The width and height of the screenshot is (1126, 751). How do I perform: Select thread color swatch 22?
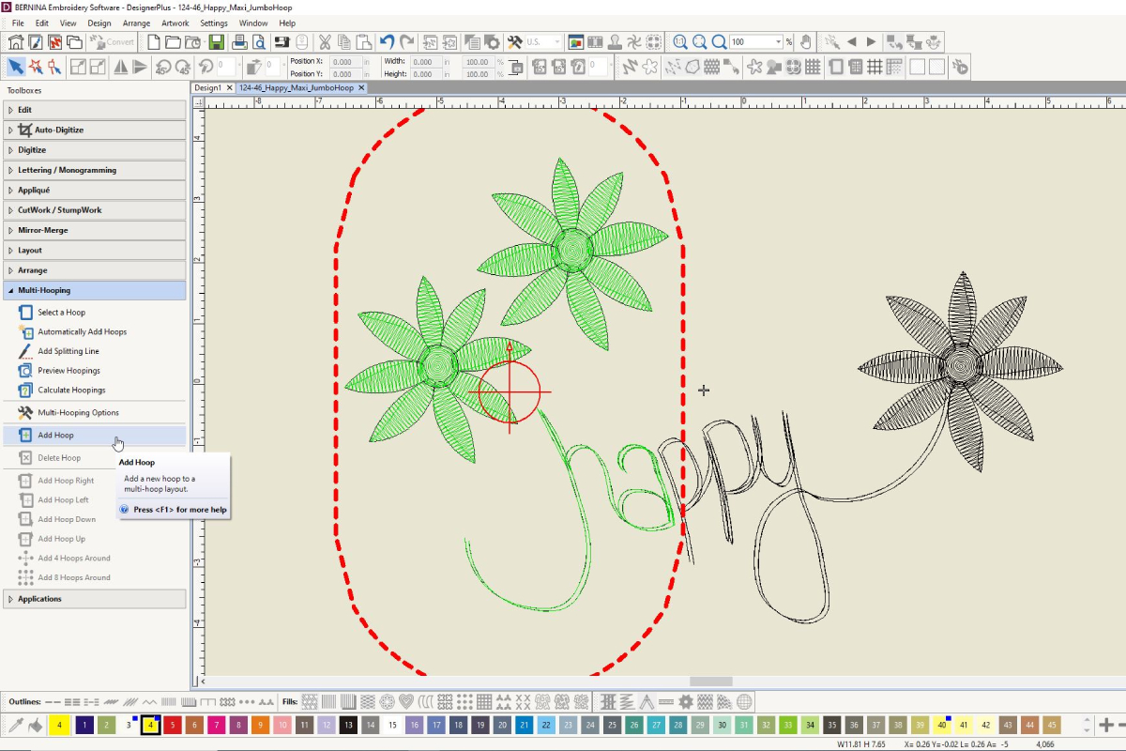547,725
